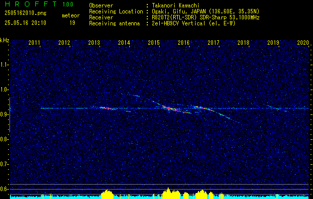Click the Receiving antenna field label
The width and height of the screenshot is (313, 199).
pyautogui.click(x=114, y=23)
